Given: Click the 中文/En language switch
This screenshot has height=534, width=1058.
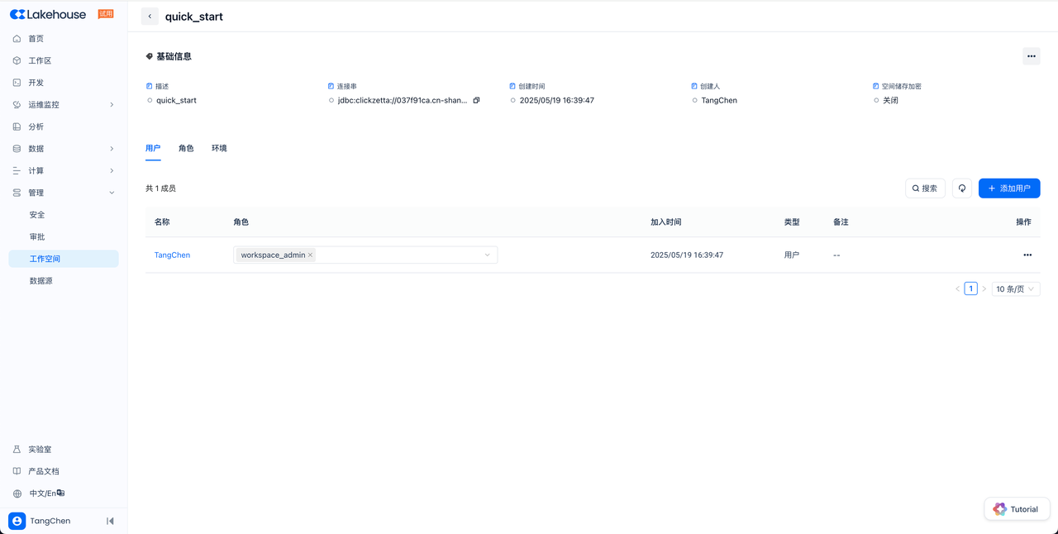Looking at the screenshot, I should pyautogui.click(x=47, y=493).
